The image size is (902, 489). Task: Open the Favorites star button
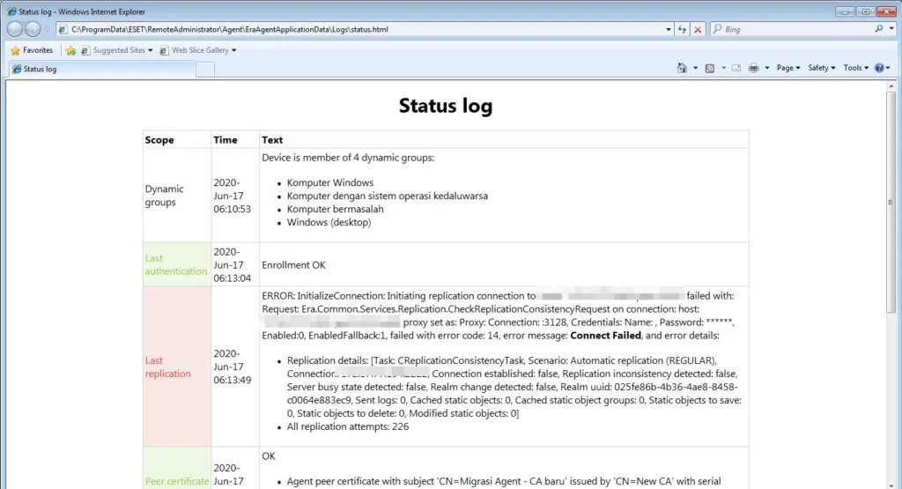click(x=32, y=50)
